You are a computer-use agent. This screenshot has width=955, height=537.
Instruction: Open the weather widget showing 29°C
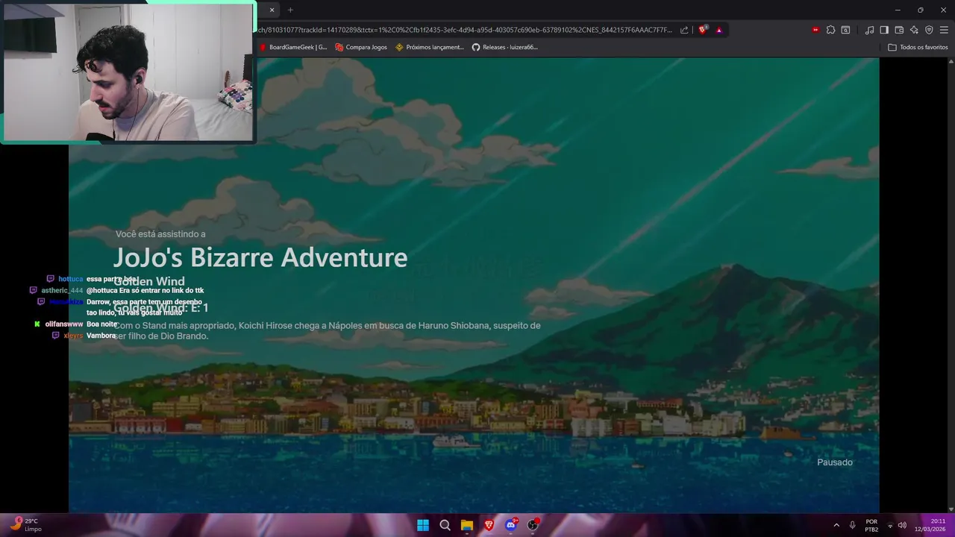tap(26, 525)
